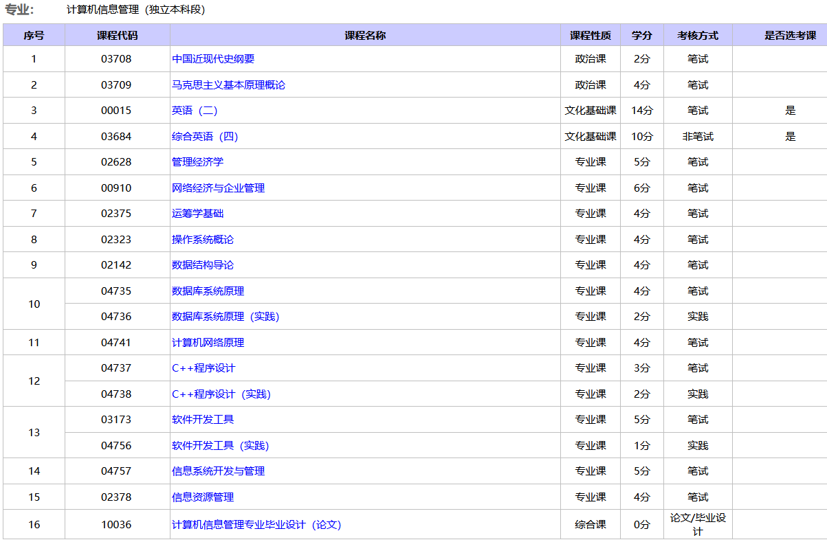
Task: Select course code 02323
Action: pyautogui.click(x=116, y=240)
